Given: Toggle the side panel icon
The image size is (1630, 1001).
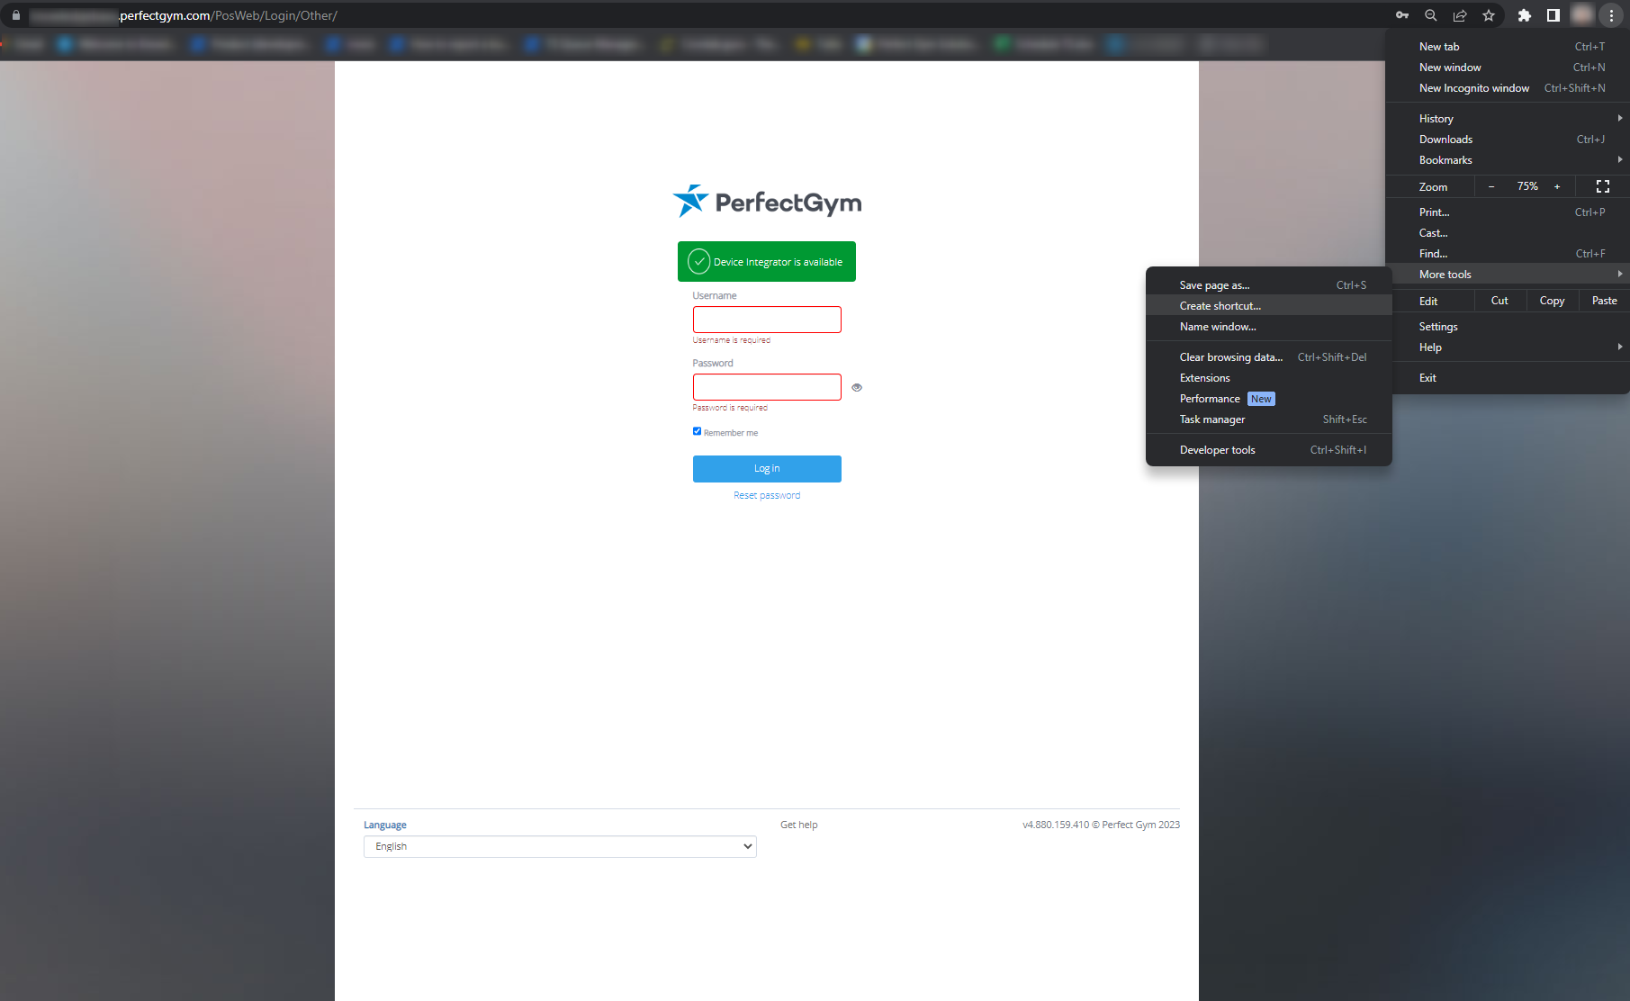Looking at the screenshot, I should click(1553, 15).
